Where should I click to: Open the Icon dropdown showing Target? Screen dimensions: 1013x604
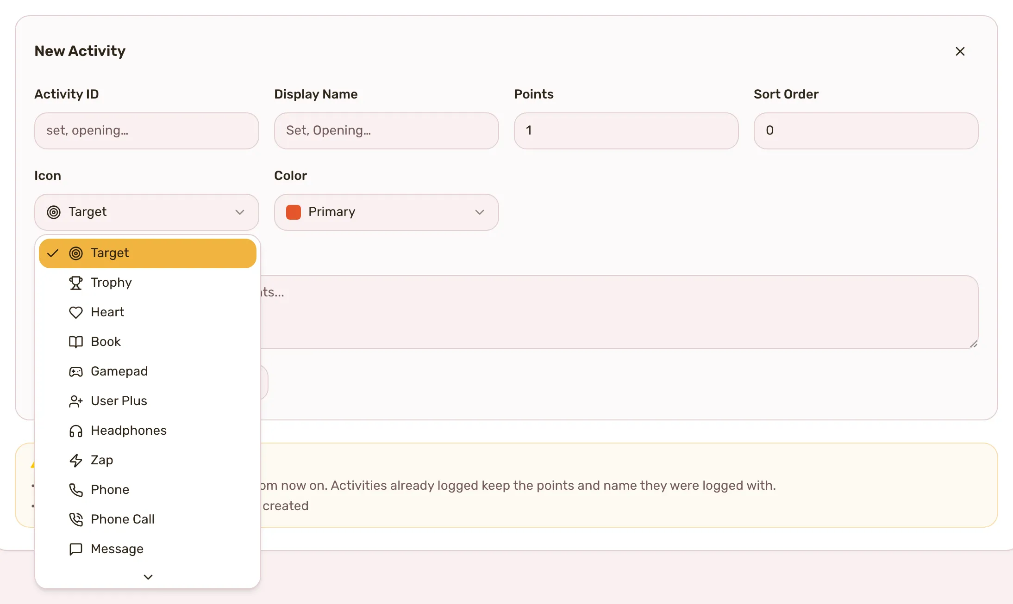click(x=146, y=212)
